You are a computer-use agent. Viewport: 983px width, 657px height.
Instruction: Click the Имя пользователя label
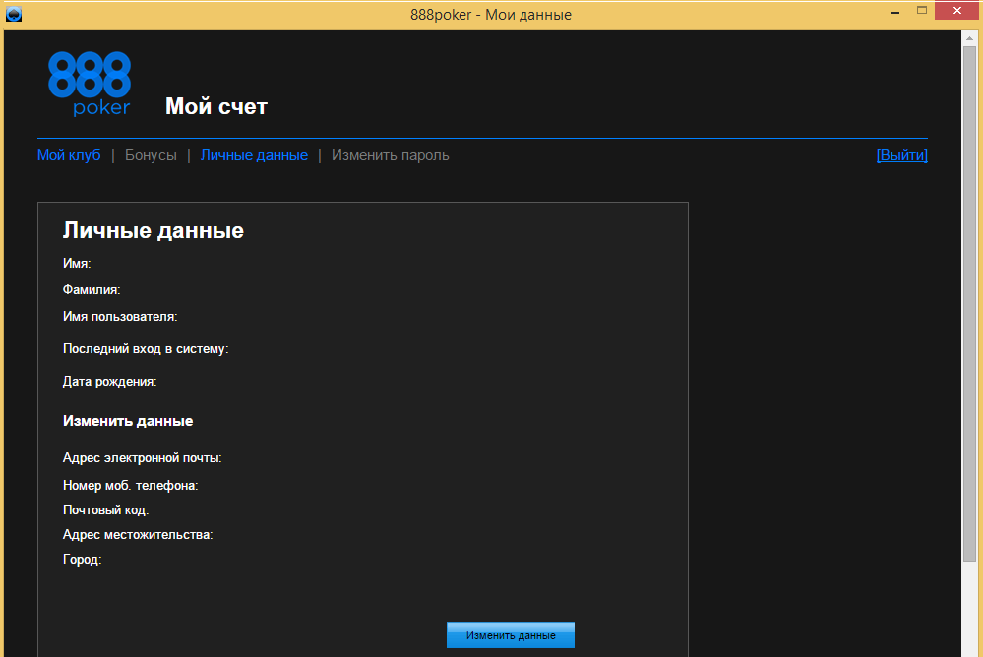120,317
